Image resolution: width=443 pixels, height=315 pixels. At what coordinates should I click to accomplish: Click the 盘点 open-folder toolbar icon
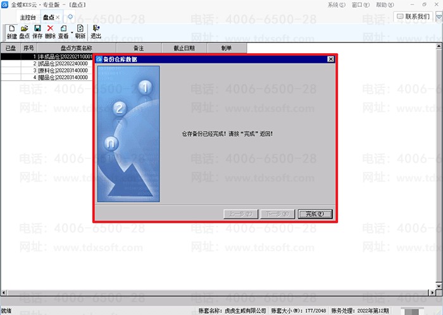click(x=25, y=32)
